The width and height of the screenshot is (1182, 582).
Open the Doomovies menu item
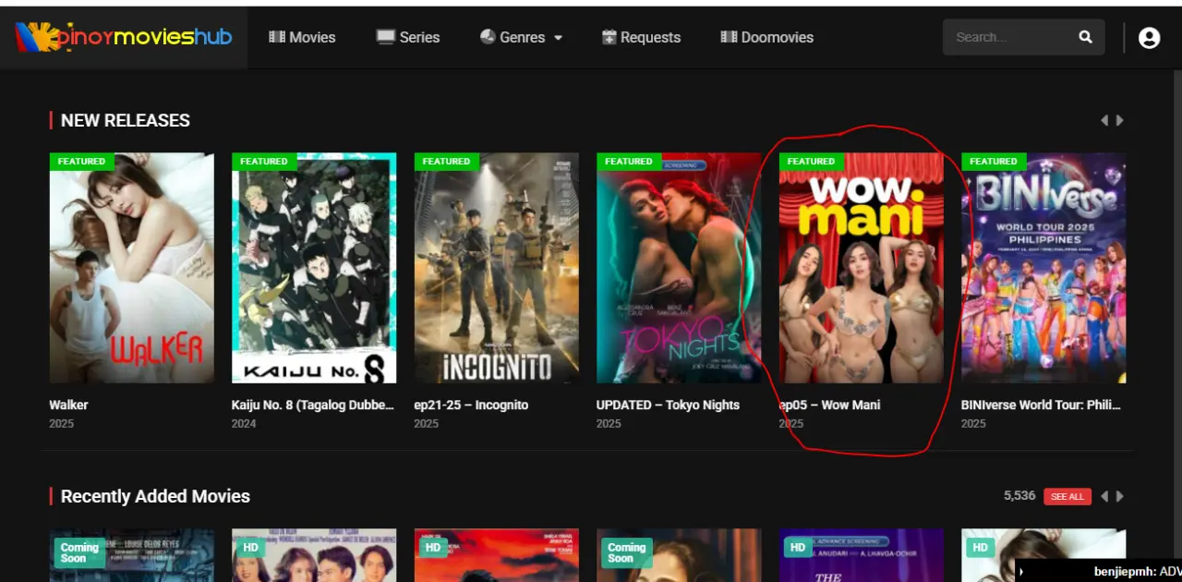[766, 37]
